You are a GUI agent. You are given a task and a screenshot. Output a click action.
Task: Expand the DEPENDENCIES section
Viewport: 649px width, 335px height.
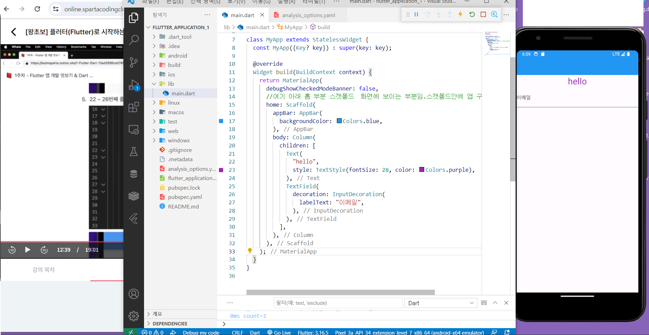(181, 323)
